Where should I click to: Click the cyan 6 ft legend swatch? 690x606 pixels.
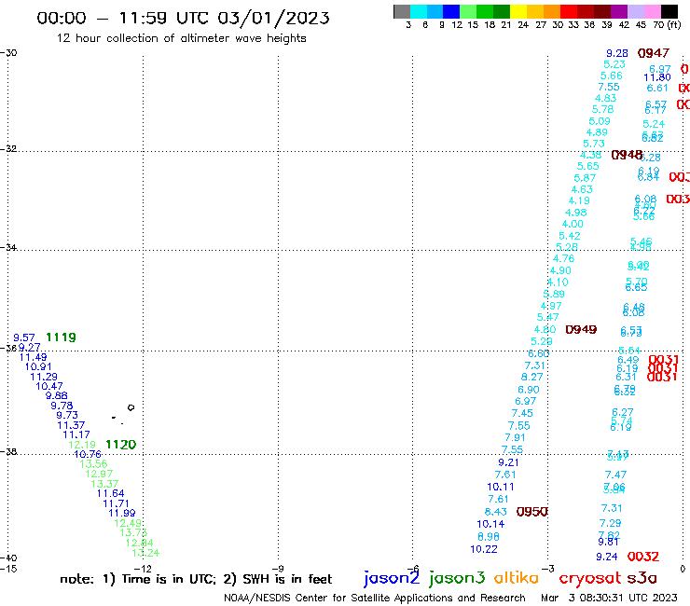[x=419, y=11]
